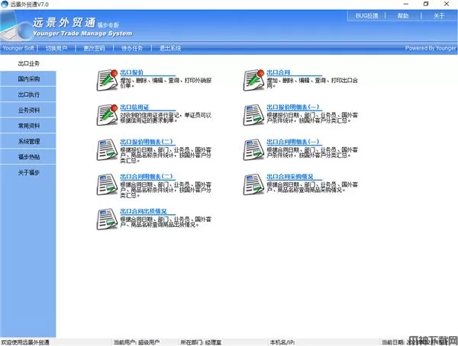Click Younger Soft in the toolbar

(x=18, y=48)
